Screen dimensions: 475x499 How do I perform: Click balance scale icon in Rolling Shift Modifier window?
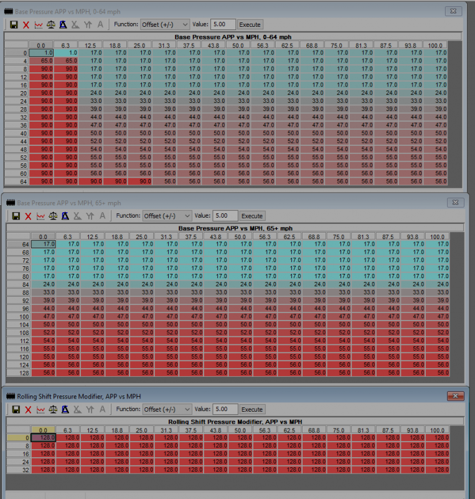click(54, 409)
